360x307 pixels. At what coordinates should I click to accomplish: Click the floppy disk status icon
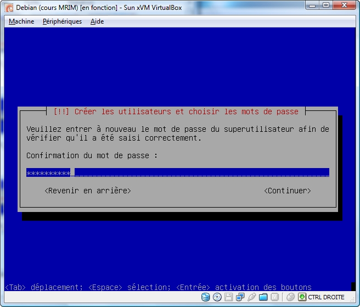(228, 297)
